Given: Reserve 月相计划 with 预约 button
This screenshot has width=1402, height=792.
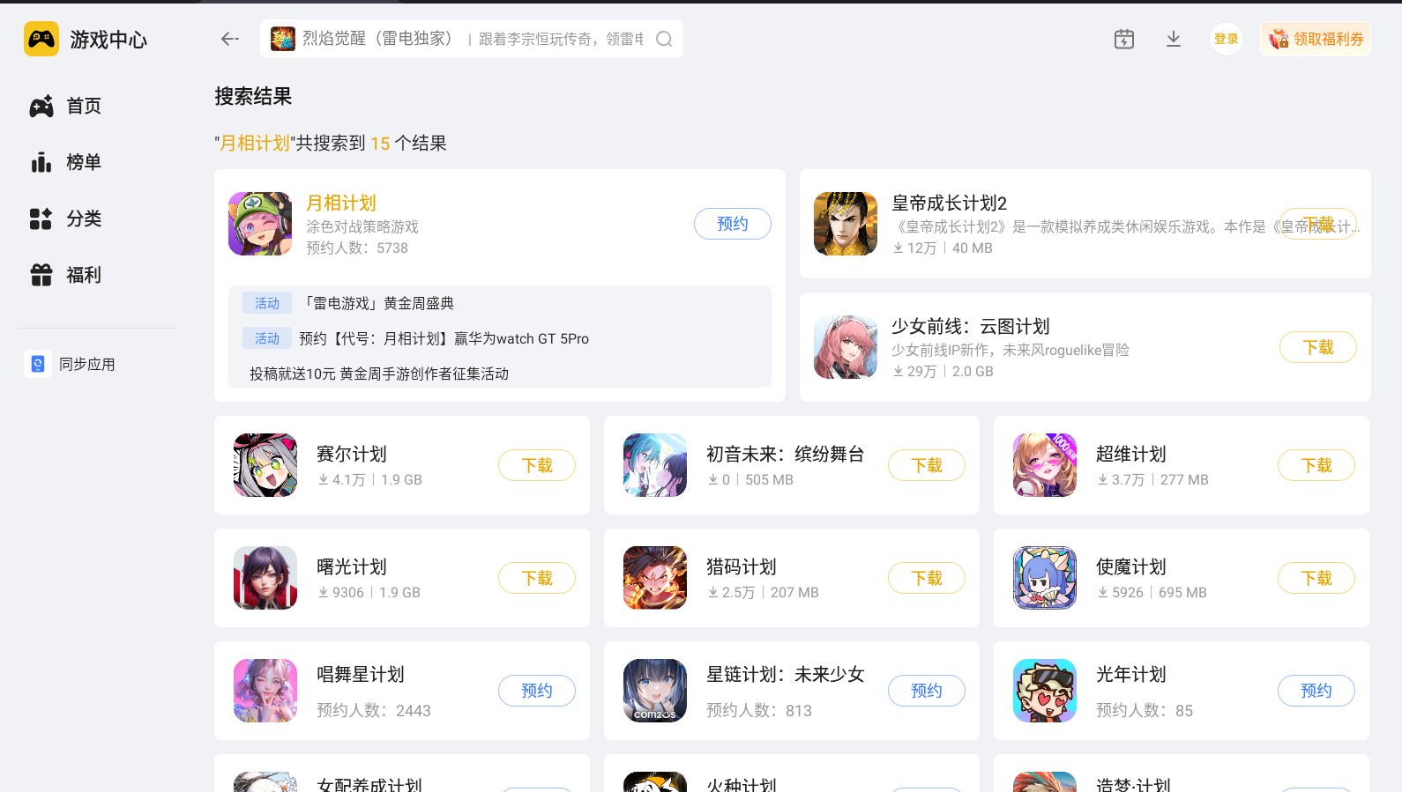Looking at the screenshot, I should coord(733,224).
